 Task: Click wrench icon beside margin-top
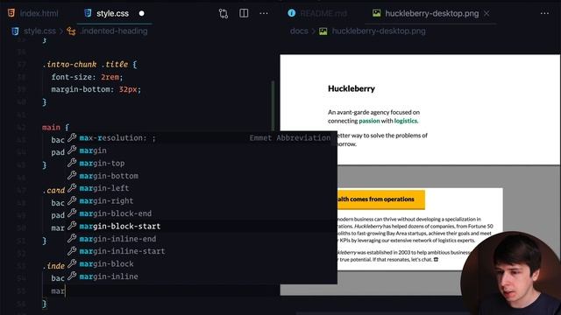pos(72,163)
